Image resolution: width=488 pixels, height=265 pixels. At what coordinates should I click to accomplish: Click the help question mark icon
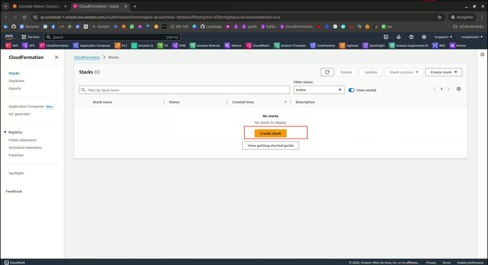click(411, 37)
